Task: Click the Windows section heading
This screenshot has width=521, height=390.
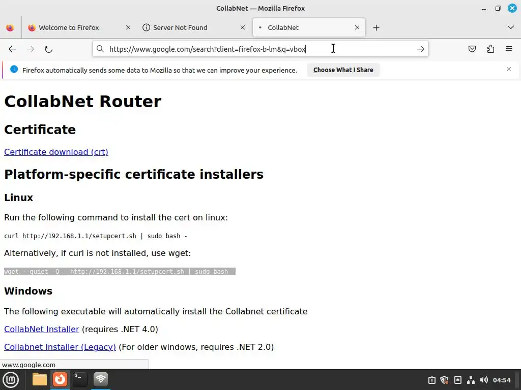Action: pos(28,291)
